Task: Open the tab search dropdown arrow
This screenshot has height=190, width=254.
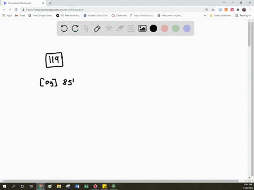Action: tap(224, 3)
